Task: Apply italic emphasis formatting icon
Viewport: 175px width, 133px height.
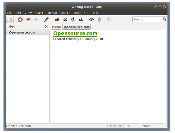Action: (x=65, y=19)
